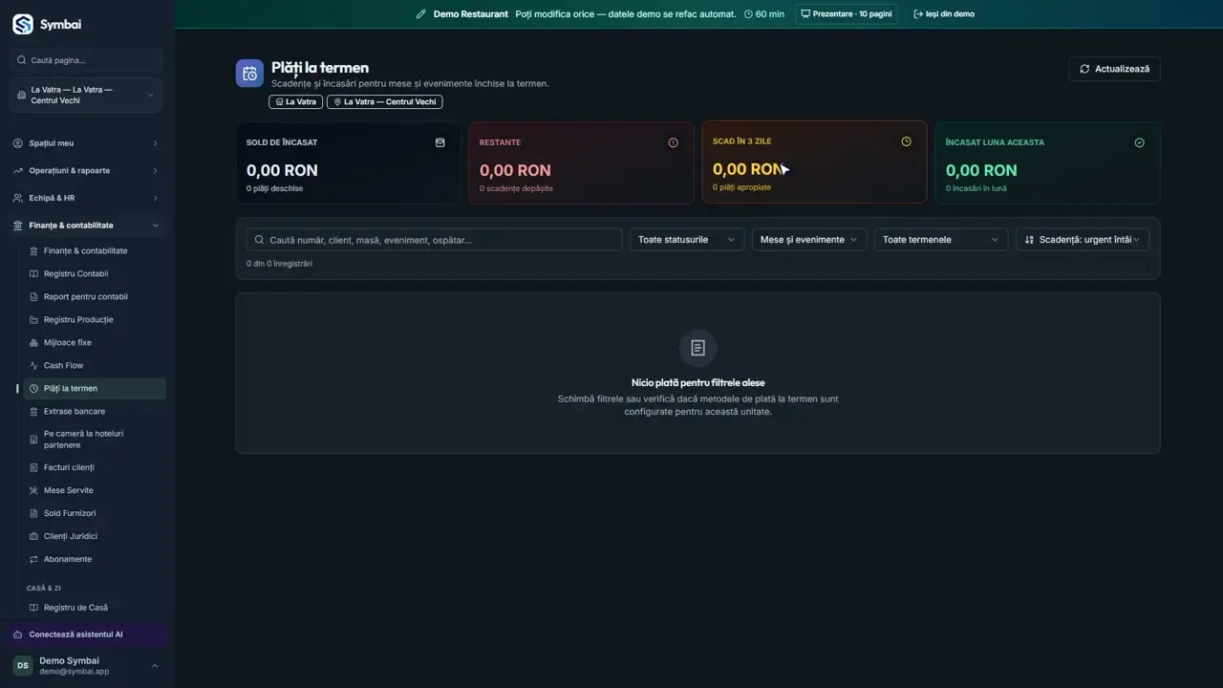Open the Toate statusurile dropdown
Image resolution: width=1223 pixels, height=688 pixels.
(687, 240)
